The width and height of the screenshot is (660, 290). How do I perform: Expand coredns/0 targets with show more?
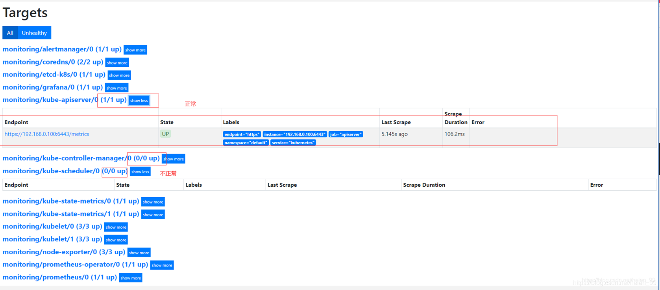117,63
